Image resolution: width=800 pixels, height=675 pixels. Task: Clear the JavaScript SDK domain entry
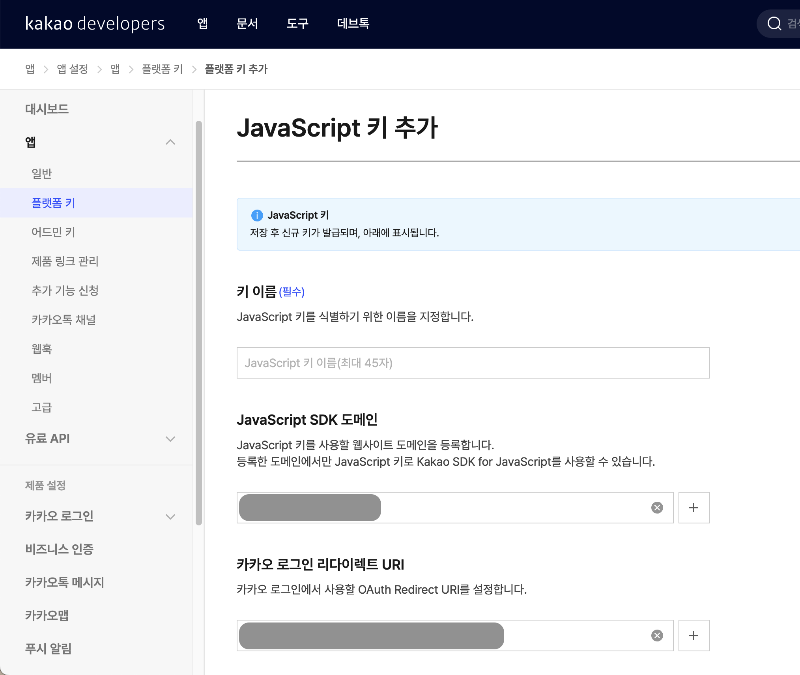657,508
